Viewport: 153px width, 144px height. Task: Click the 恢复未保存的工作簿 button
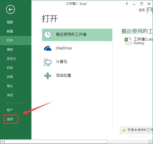point(137,130)
